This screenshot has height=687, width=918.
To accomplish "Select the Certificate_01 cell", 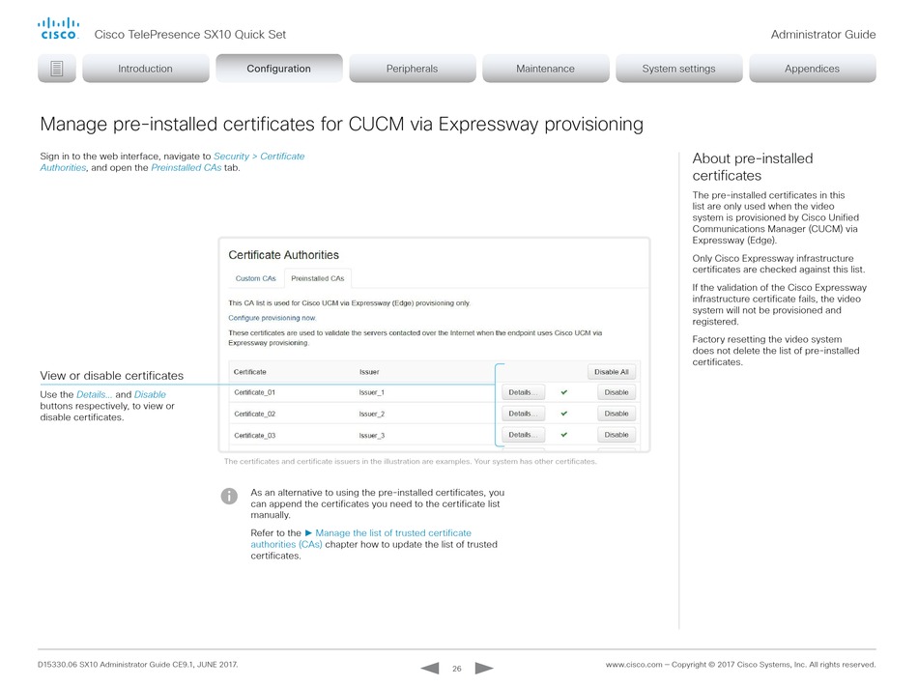I will [x=255, y=392].
